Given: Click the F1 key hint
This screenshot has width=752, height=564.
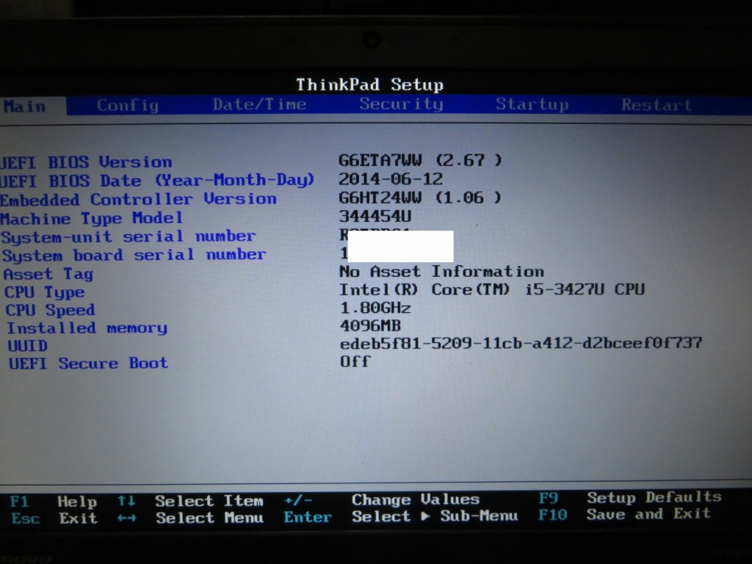Looking at the screenshot, I should tap(19, 502).
